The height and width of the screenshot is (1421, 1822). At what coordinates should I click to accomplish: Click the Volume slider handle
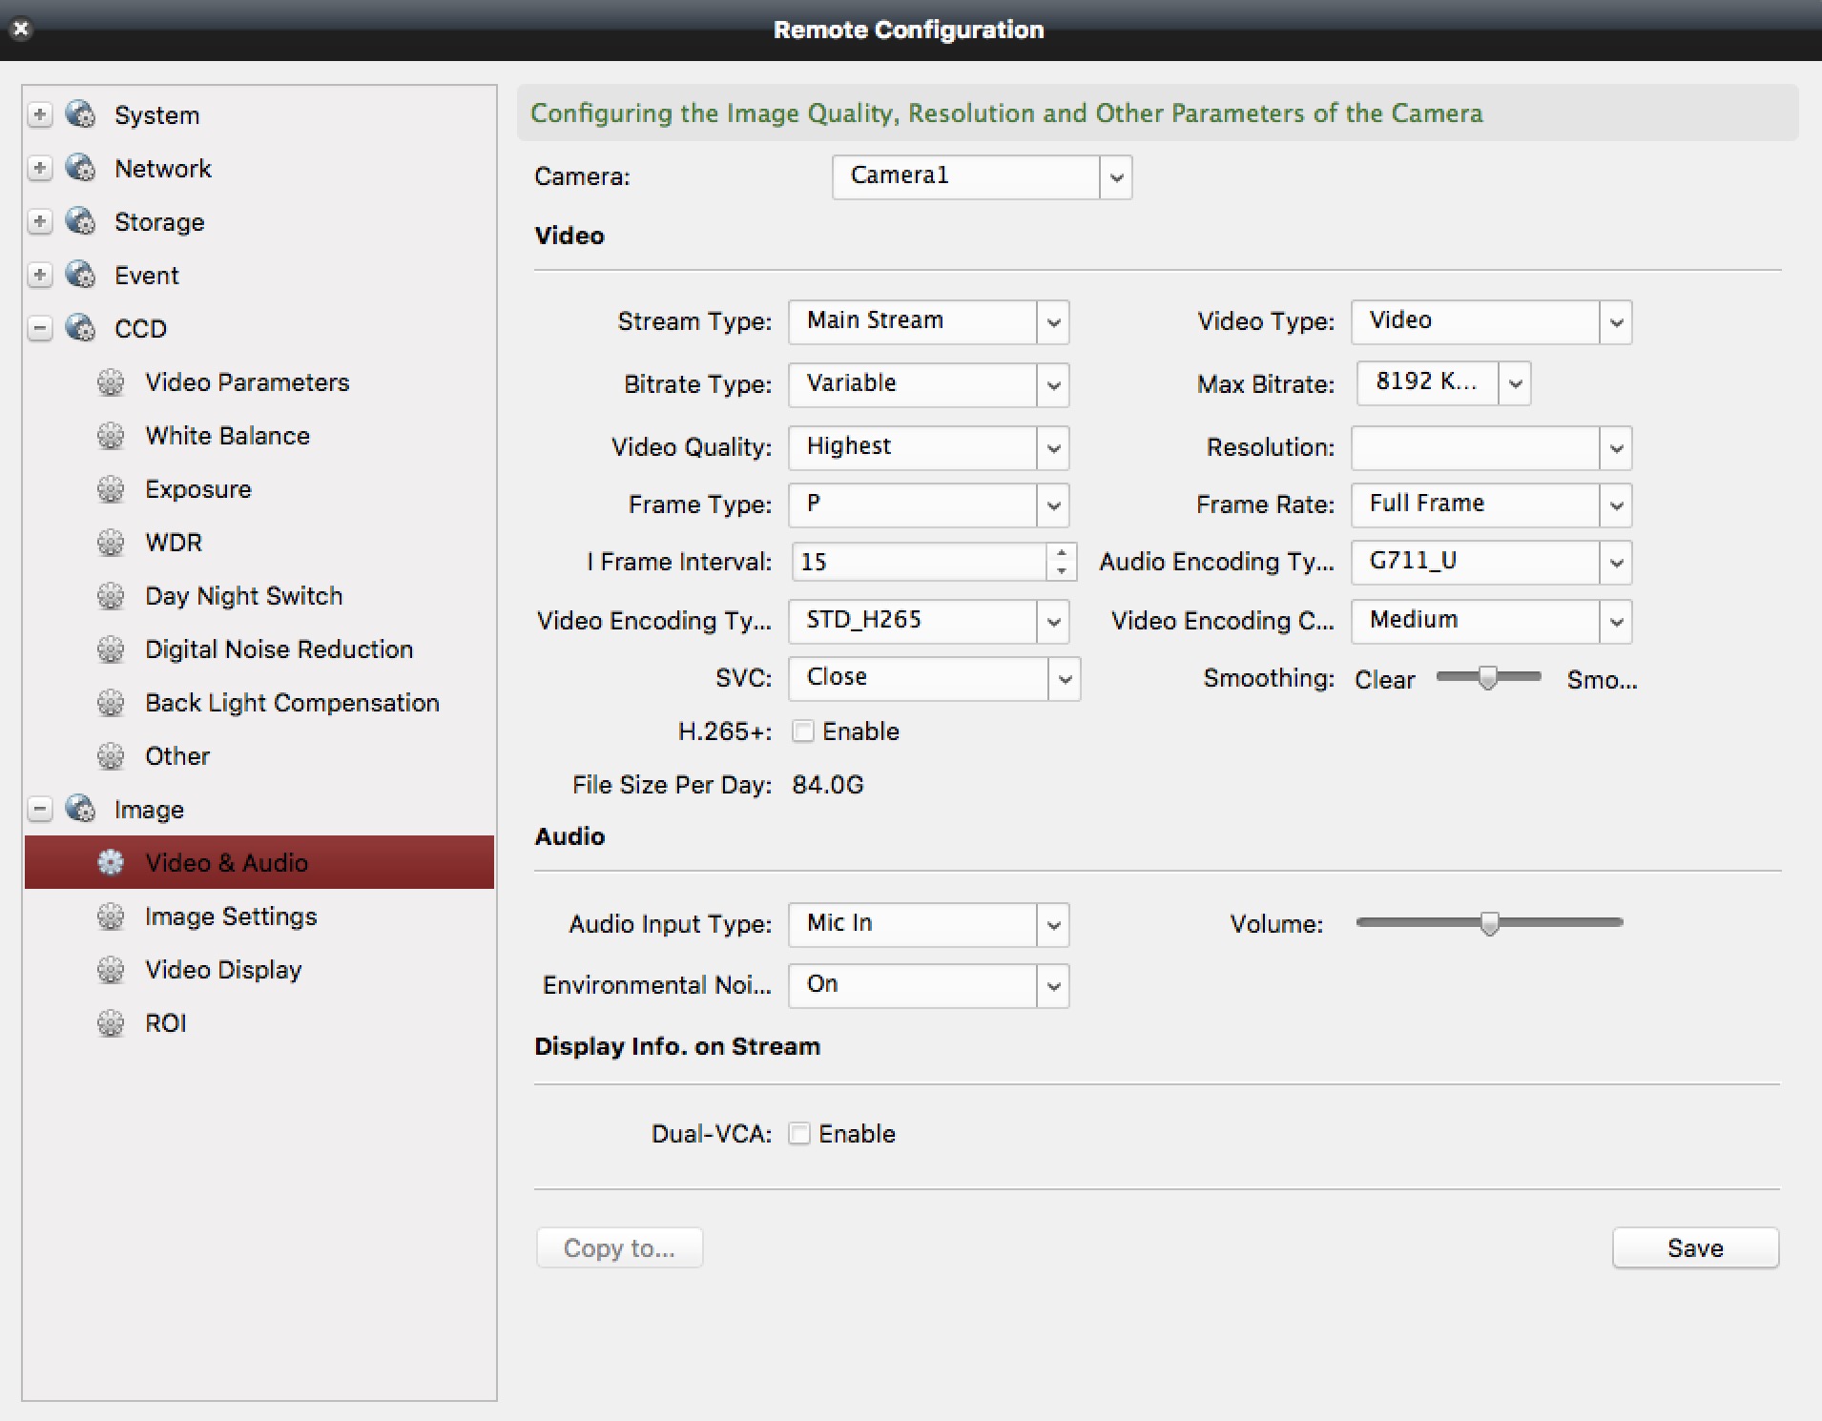pyautogui.click(x=1489, y=922)
